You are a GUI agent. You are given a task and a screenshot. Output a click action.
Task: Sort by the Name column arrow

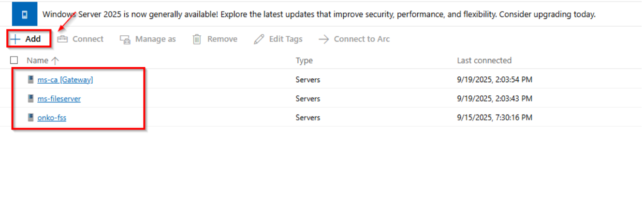[55, 60]
